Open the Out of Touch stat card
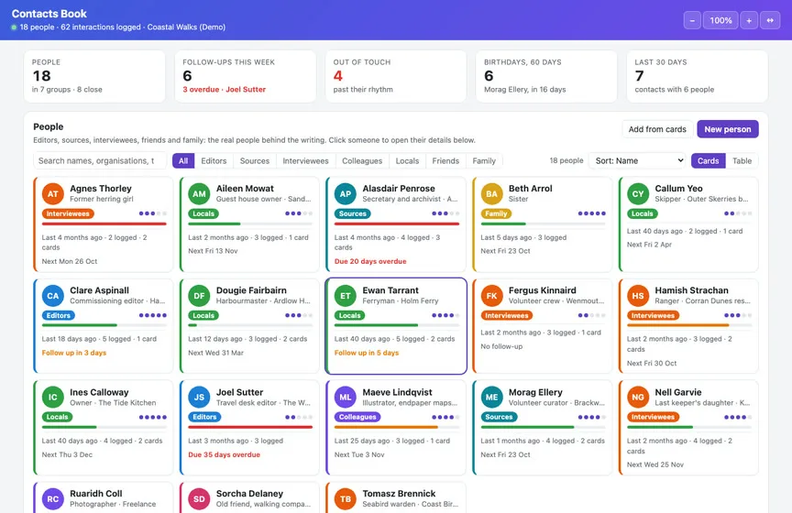This screenshot has height=513, width=792. [396, 76]
